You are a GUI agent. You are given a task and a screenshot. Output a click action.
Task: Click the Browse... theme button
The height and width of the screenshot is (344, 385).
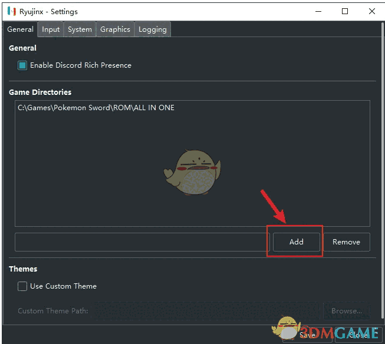(x=347, y=311)
